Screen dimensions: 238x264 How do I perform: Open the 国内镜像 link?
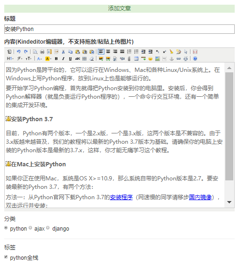point(200,197)
